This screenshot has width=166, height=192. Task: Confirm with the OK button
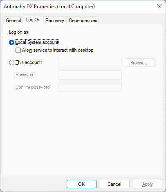(81, 184)
